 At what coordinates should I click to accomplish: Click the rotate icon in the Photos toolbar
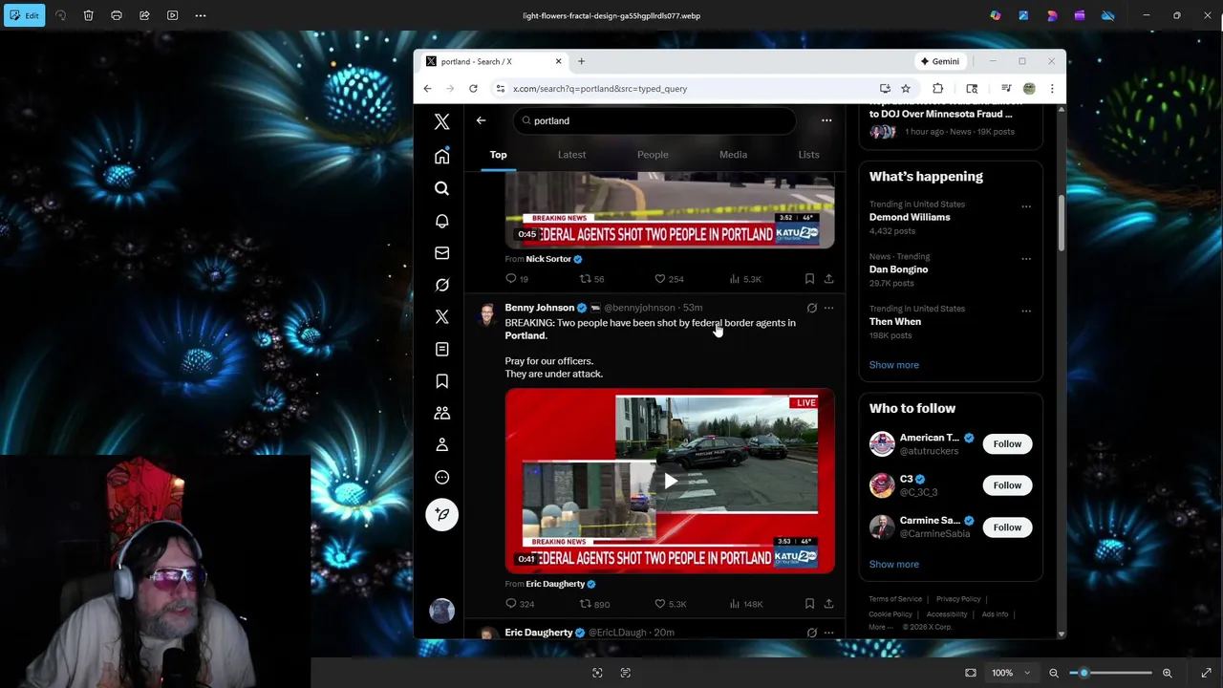coord(60,15)
